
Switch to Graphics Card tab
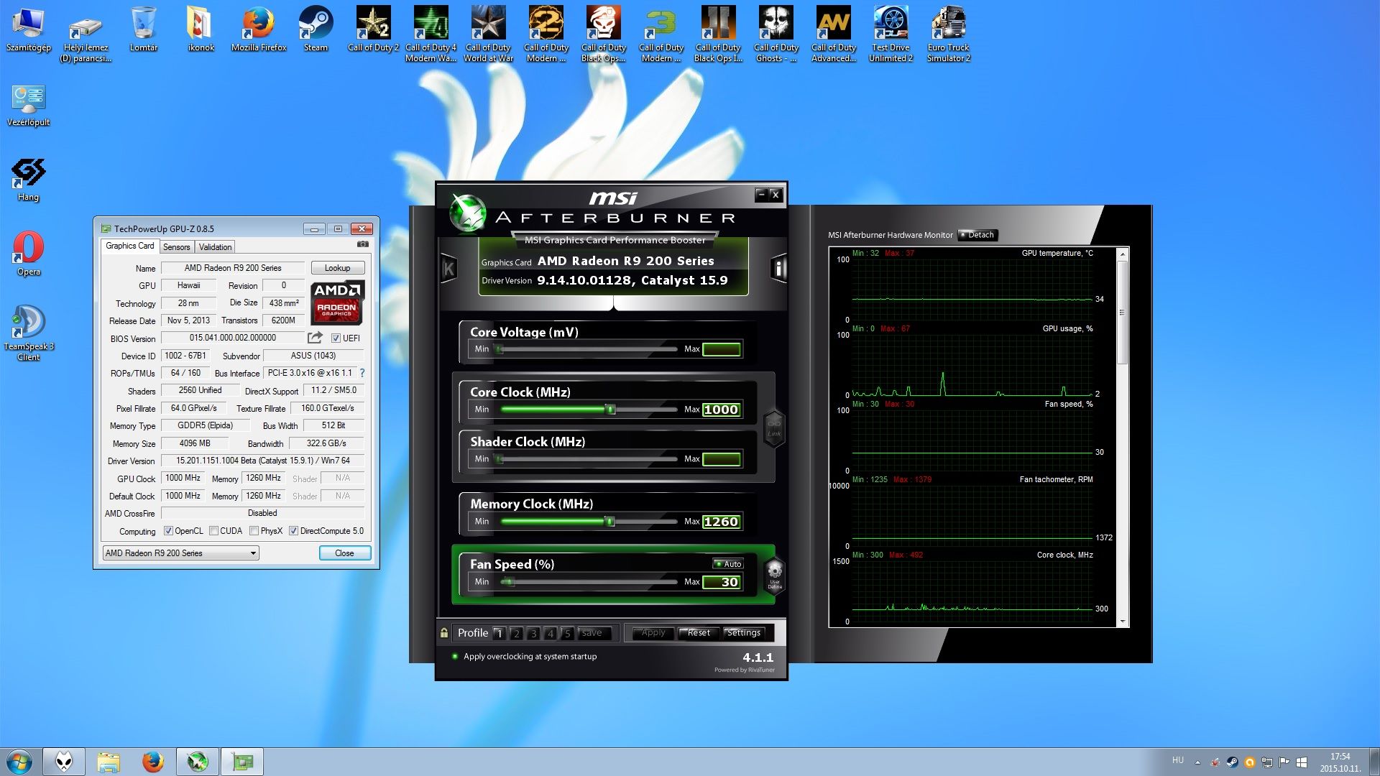tap(129, 246)
